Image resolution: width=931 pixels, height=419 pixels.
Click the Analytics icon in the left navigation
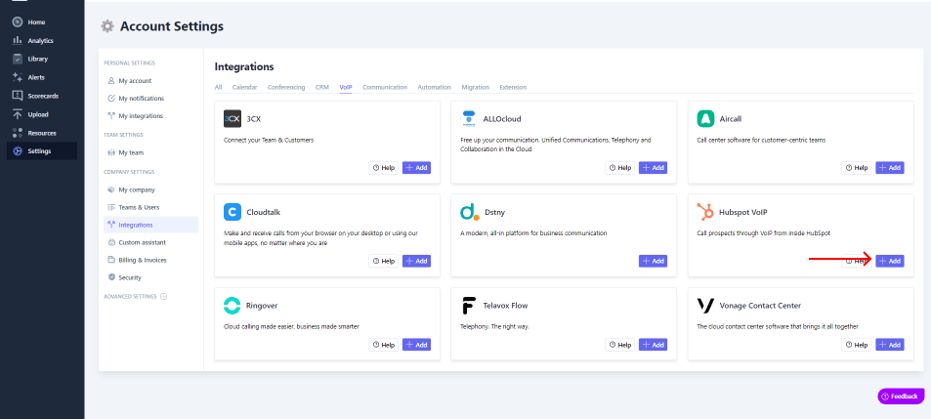pyautogui.click(x=18, y=41)
